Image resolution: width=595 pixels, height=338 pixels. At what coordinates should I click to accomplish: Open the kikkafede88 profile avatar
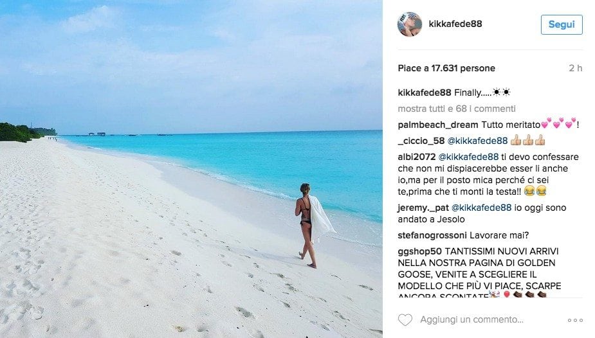pos(410,24)
